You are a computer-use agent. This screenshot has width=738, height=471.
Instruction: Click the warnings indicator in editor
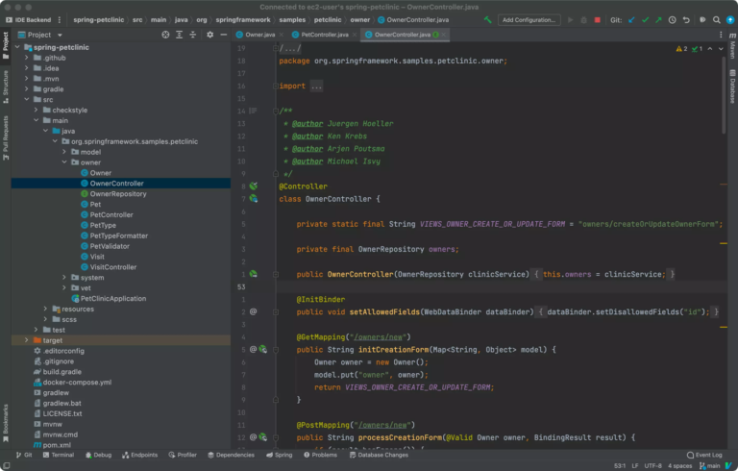(681, 48)
